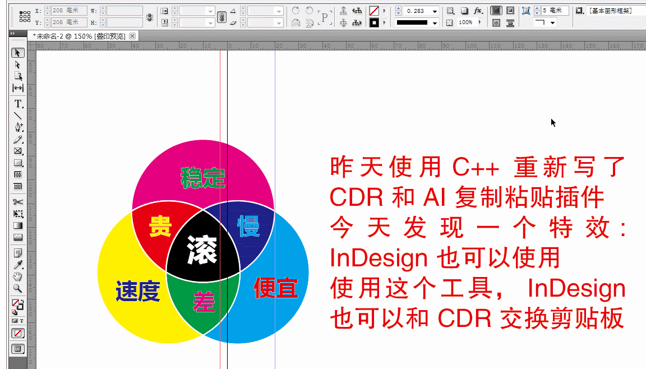Select the Eyedropper tool
The height and width of the screenshot is (369, 646).
[17, 265]
